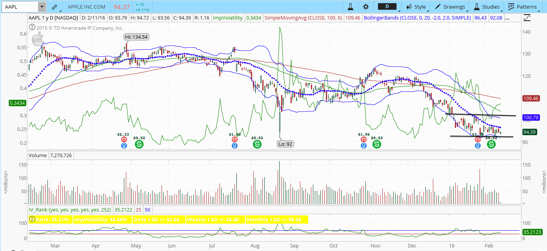This screenshot has height=251, width=547.
Task: Open chart settings via the gear icon
Action: (x=366, y=7)
